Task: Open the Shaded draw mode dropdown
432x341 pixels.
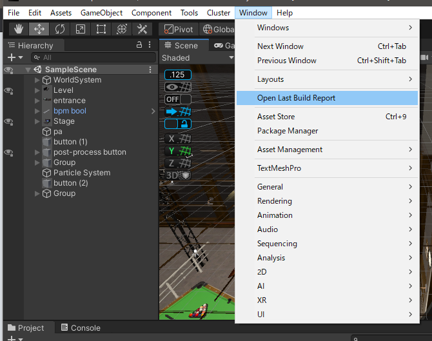Action: click(x=198, y=58)
